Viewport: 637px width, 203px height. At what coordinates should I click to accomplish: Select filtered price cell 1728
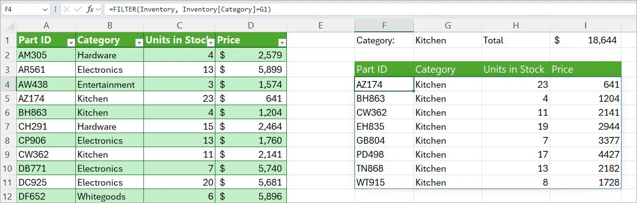click(x=586, y=182)
